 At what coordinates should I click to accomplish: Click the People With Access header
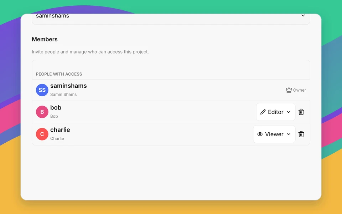(59, 74)
